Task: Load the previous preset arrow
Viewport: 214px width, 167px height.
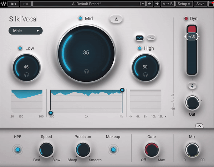Action: [x=149, y=4]
